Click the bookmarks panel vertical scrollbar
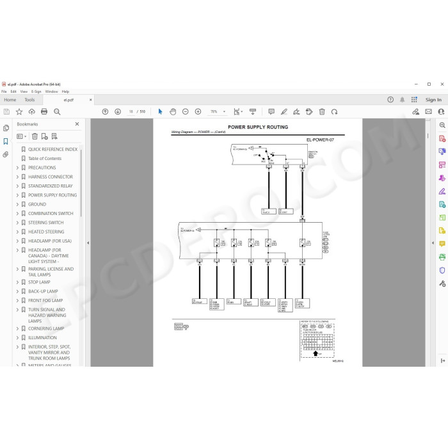This screenshot has height=448, width=448. click(81, 183)
